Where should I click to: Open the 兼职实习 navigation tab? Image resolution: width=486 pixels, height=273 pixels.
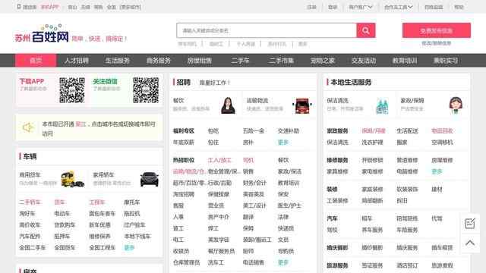click(446, 61)
